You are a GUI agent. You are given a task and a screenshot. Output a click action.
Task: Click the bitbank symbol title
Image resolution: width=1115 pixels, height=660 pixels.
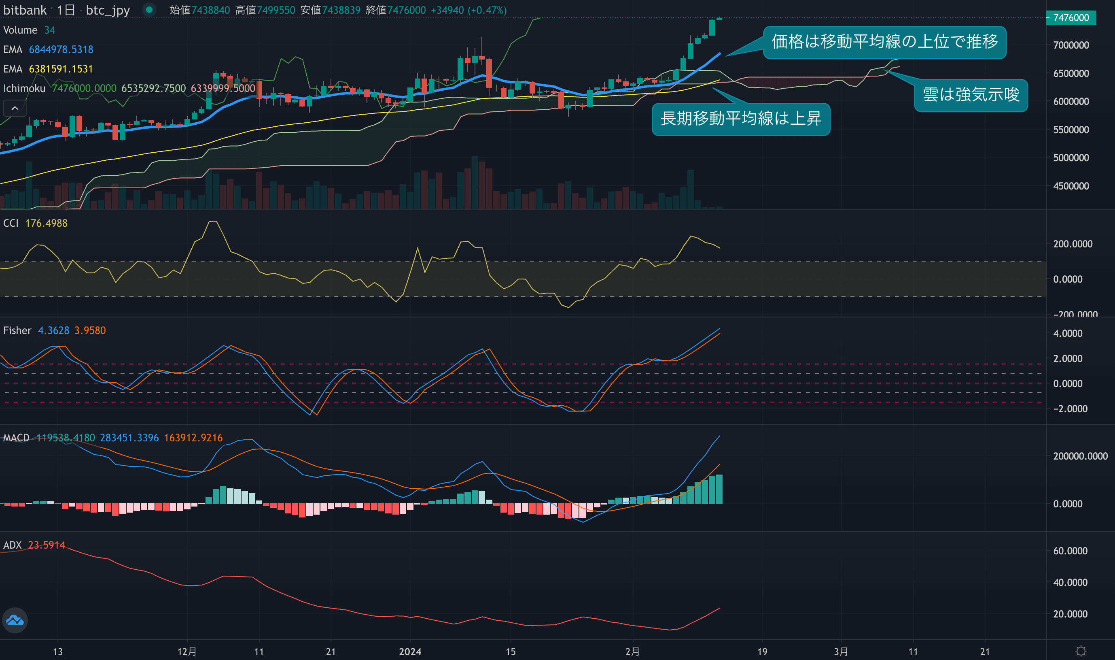coord(24,10)
